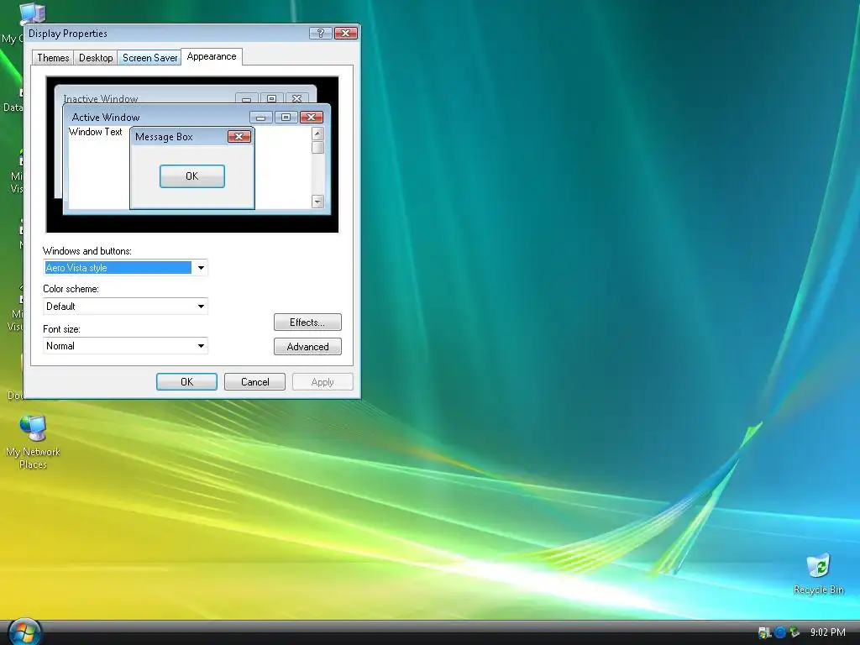Open the Screen Saver tab

coord(149,58)
